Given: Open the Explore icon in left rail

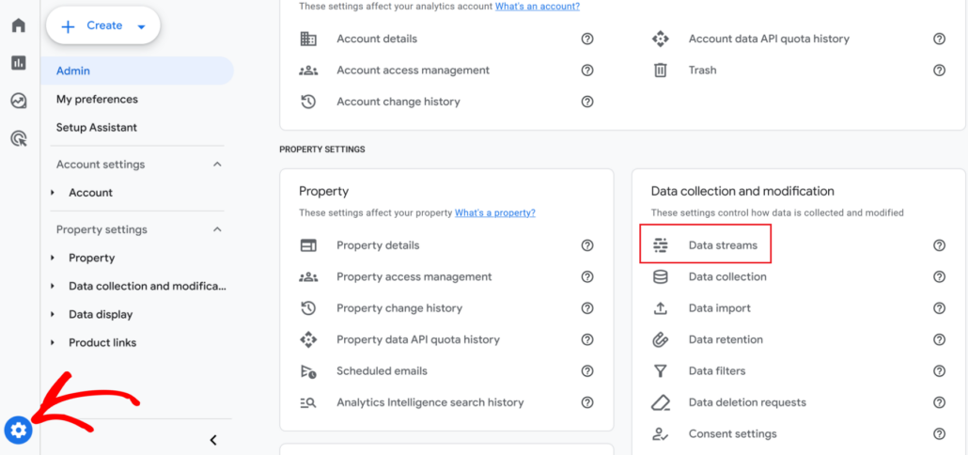Looking at the screenshot, I should pos(19,101).
